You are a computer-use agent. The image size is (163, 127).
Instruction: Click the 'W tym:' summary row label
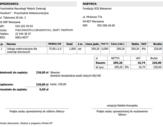tap(100, 67)
